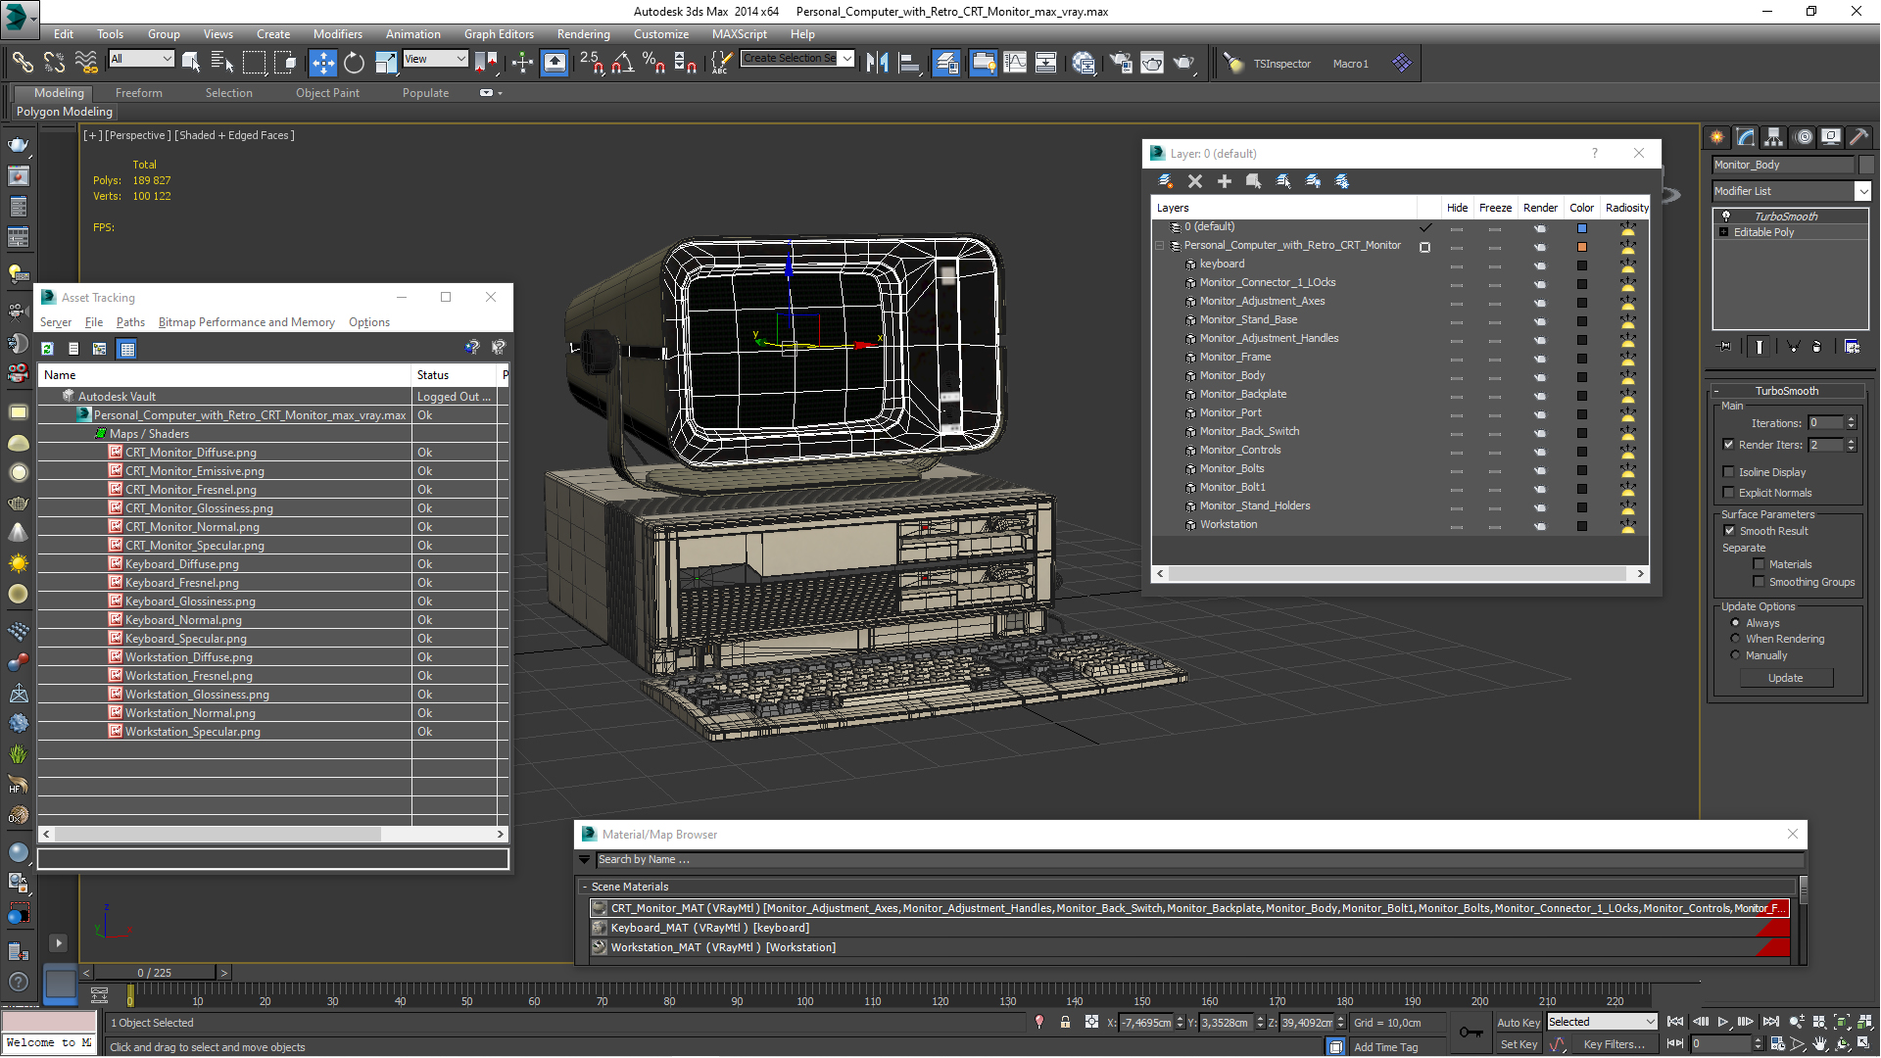This screenshot has width=1881, height=1058.
Task: Toggle Isoline Display checkbox
Action: pyautogui.click(x=1729, y=471)
